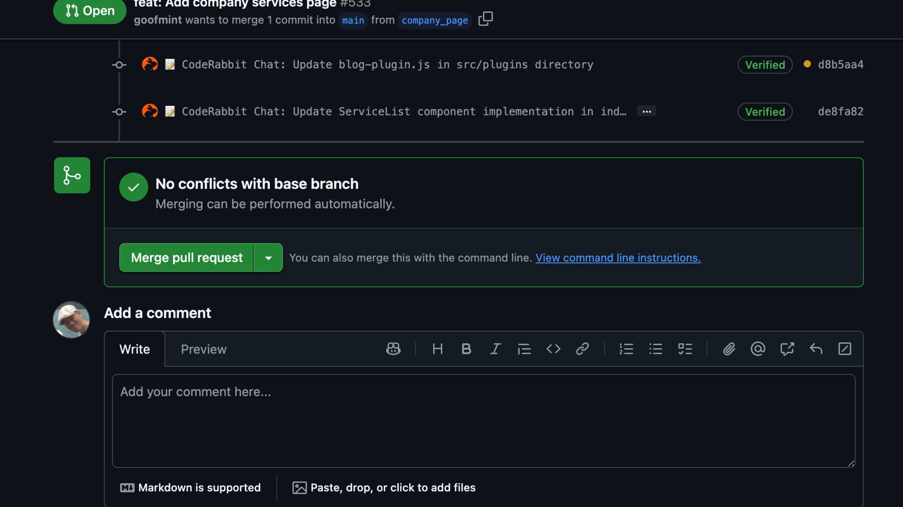Expand commit message ellipsis for de8fa82
903x507 pixels.
[x=647, y=111]
